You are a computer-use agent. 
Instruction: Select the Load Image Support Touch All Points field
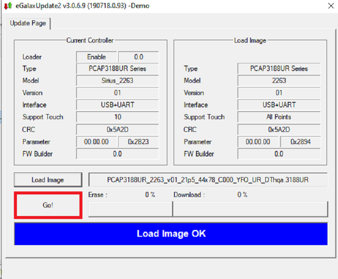click(x=279, y=117)
